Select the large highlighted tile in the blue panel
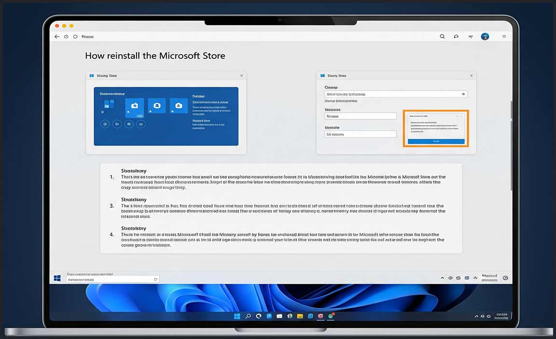 [x=134, y=108]
